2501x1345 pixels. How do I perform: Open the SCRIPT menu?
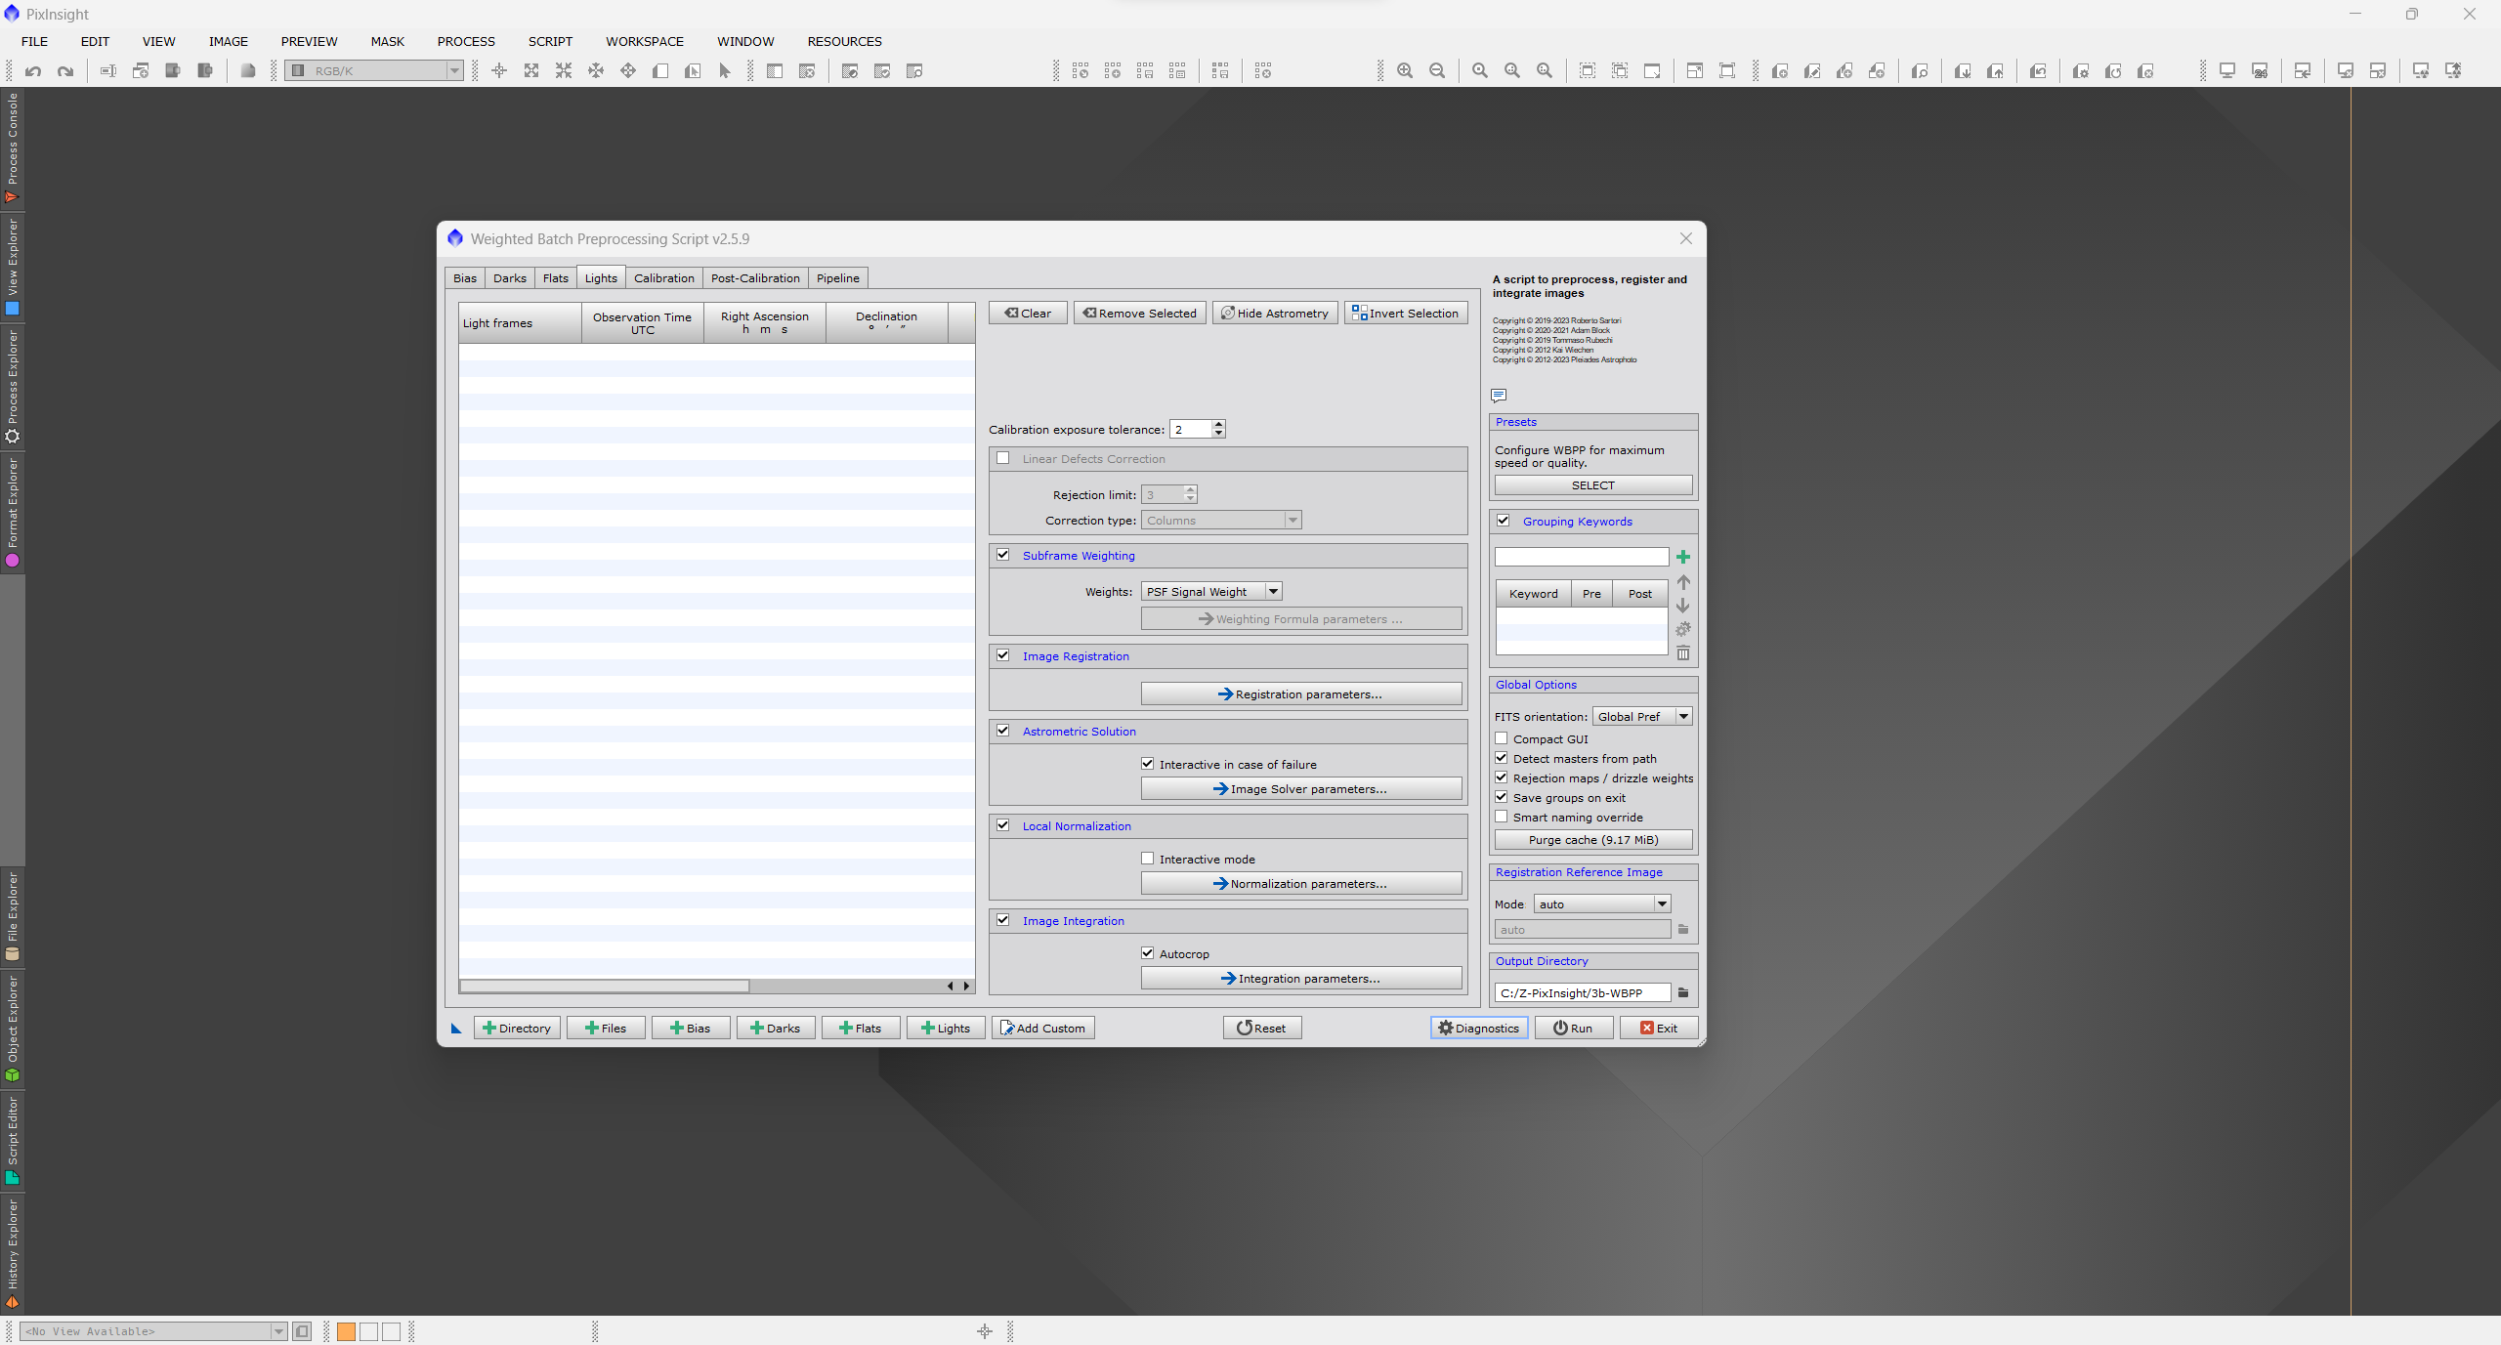click(x=550, y=41)
